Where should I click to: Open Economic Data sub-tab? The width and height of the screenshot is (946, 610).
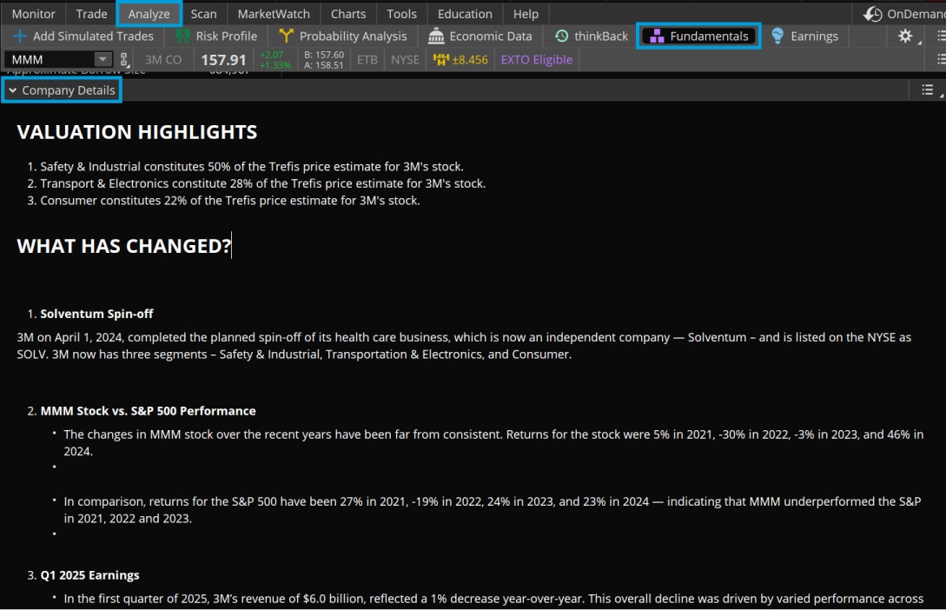pos(480,36)
